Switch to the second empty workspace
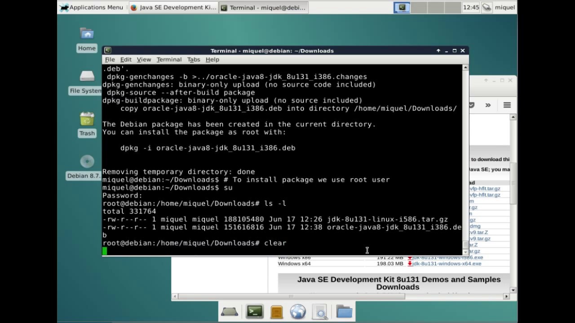This screenshot has height=323, width=575. (419, 7)
